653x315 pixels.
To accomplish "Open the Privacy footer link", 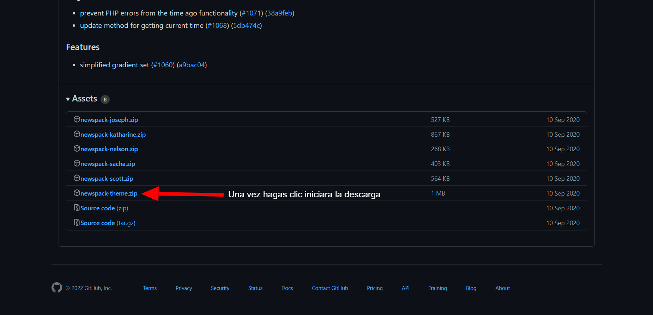I will coord(184,288).
